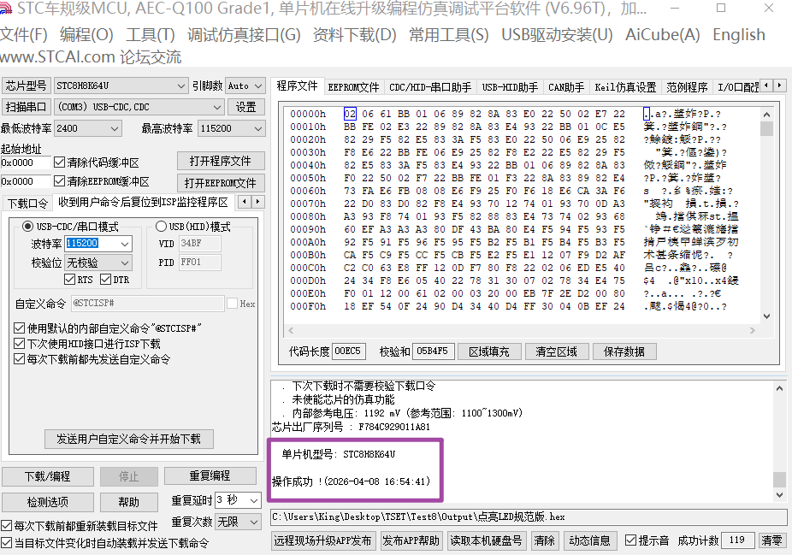
Task: Expand the 重复延时 3 秒 dropdown
Action: tap(254, 500)
